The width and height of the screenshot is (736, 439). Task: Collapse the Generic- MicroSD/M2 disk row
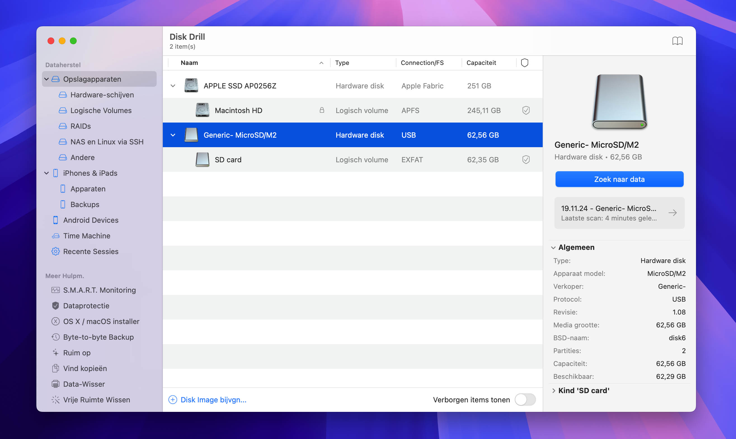coord(173,135)
